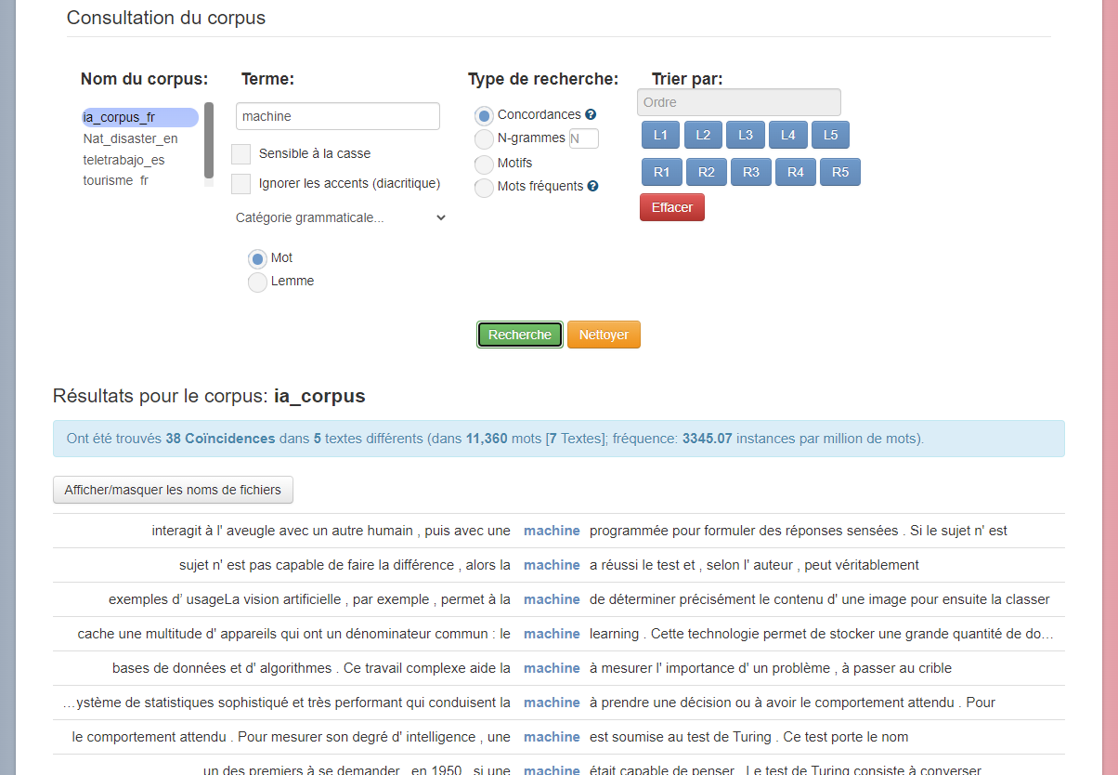The height and width of the screenshot is (775, 1118).
Task: Click help icon next to Concordances
Action: click(x=591, y=115)
